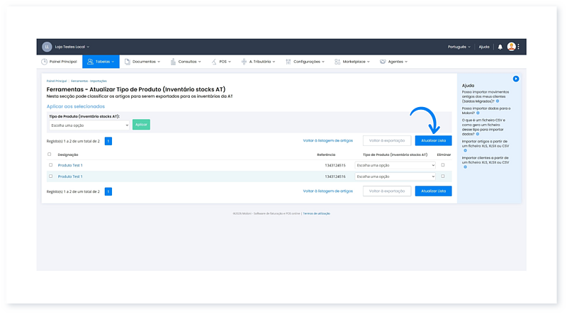Viewport: 567px width, 314px height.
Task: Open the Documentos menu
Action: coord(142,62)
